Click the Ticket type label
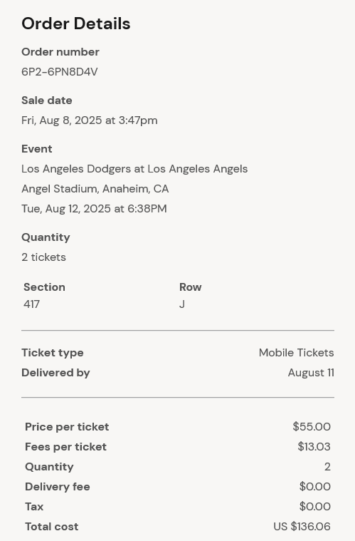The height and width of the screenshot is (541, 355). coord(53,353)
